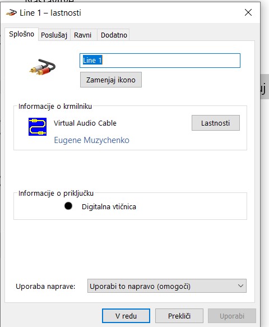
Task: Select the Splošno tab
Action: point(21,34)
